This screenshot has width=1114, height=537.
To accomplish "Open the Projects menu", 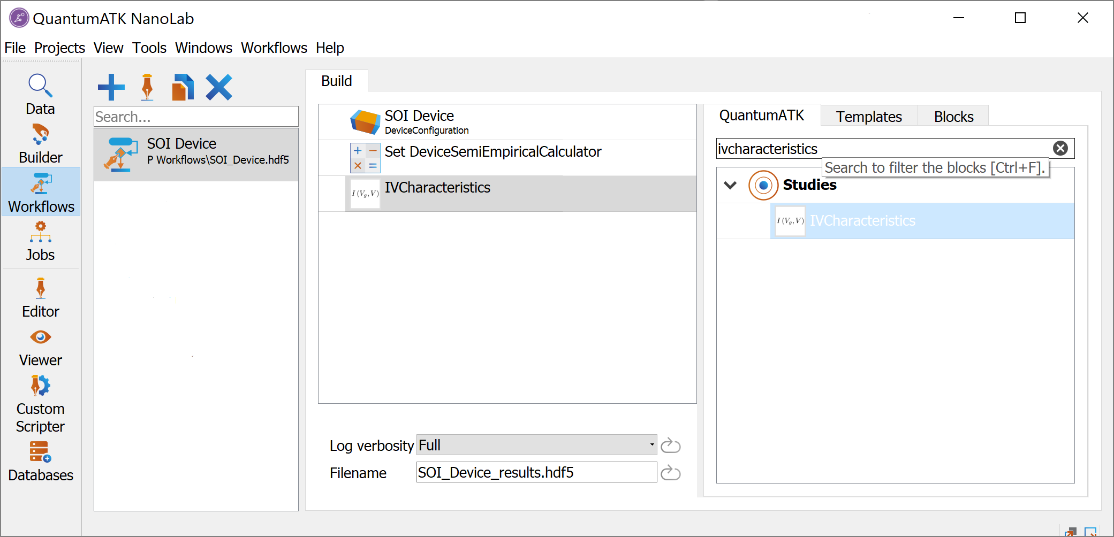I will coord(59,48).
